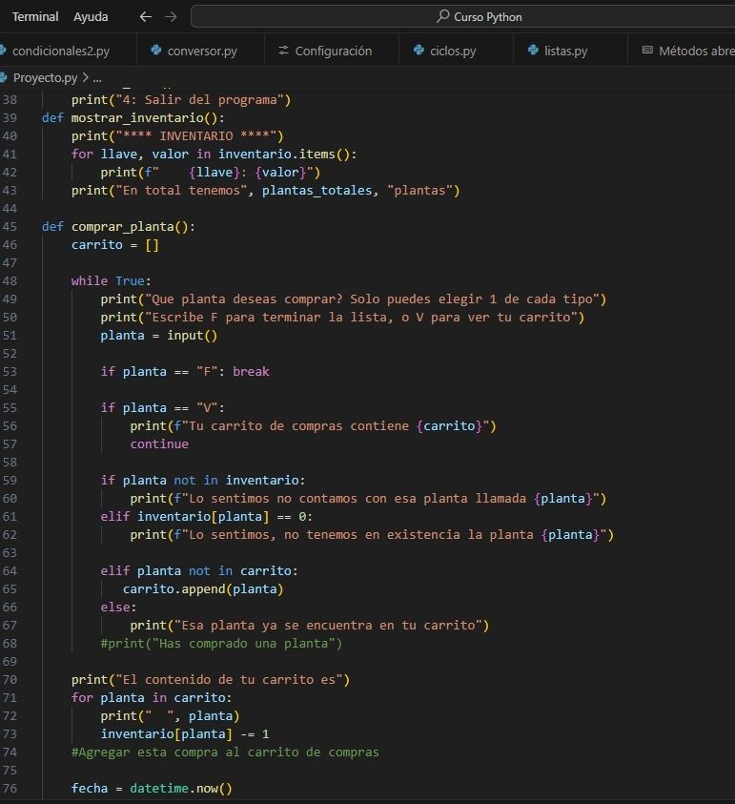The image size is (735, 804).
Task: Click the breadcrumb ellipsis
Action: [x=97, y=78]
